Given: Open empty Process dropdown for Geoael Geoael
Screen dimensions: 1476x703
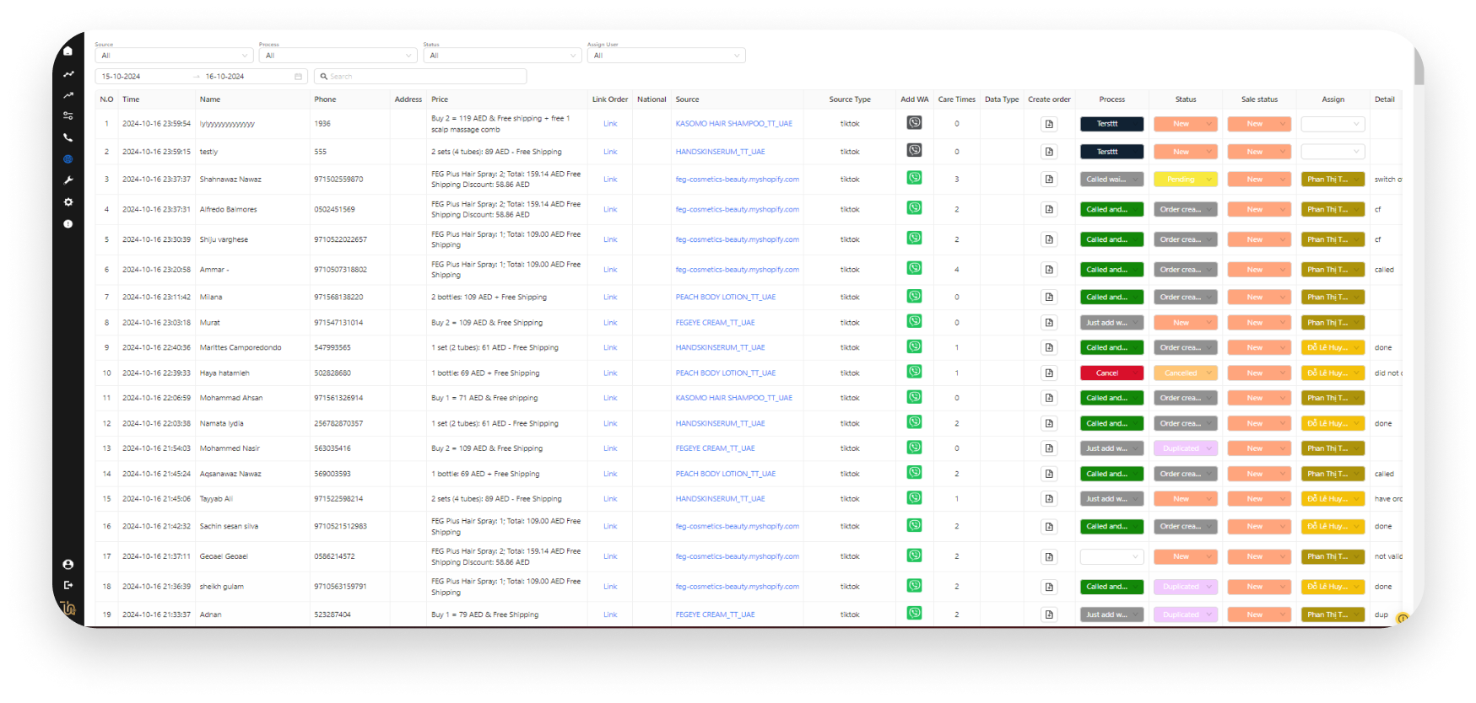Looking at the screenshot, I should point(1111,556).
